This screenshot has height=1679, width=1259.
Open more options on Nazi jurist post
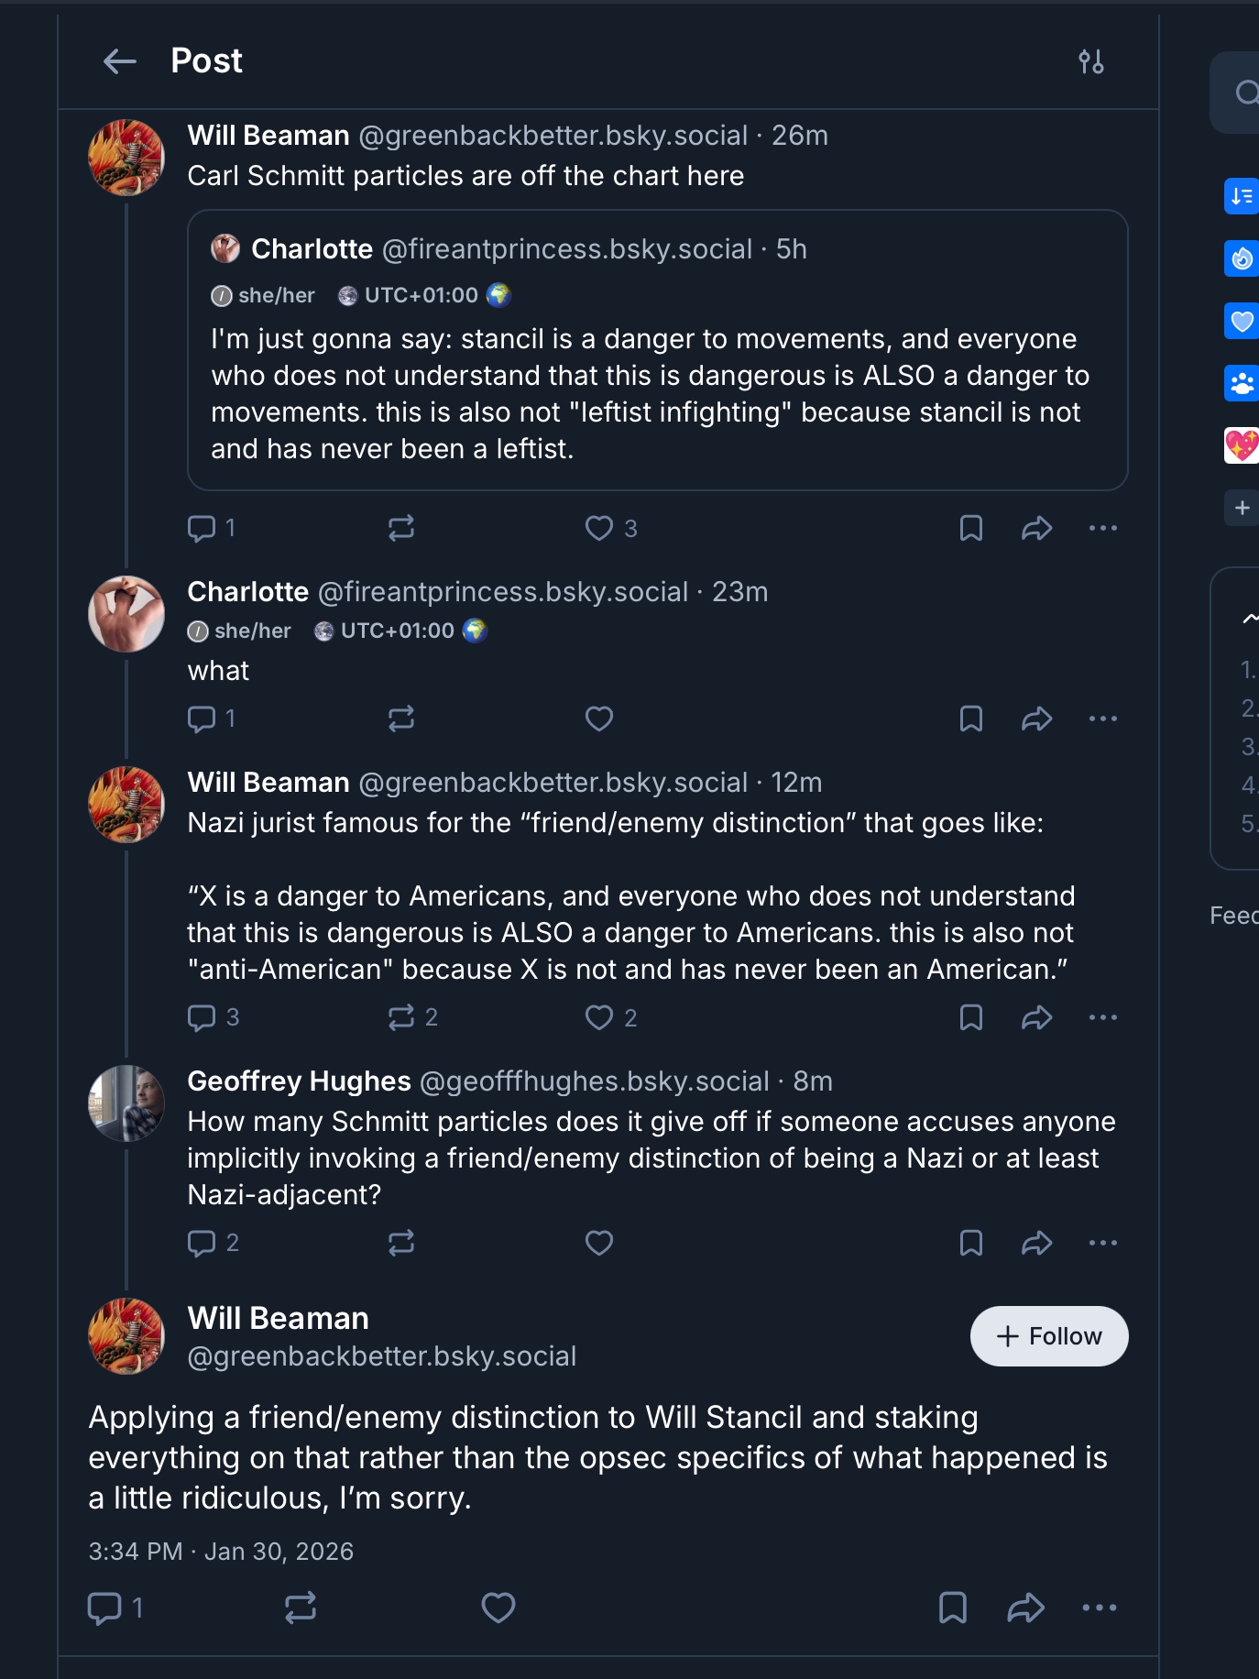tap(1102, 1017)
